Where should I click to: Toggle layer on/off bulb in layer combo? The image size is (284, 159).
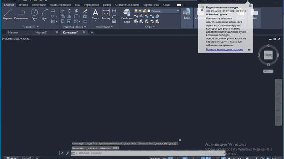point(136,11)
